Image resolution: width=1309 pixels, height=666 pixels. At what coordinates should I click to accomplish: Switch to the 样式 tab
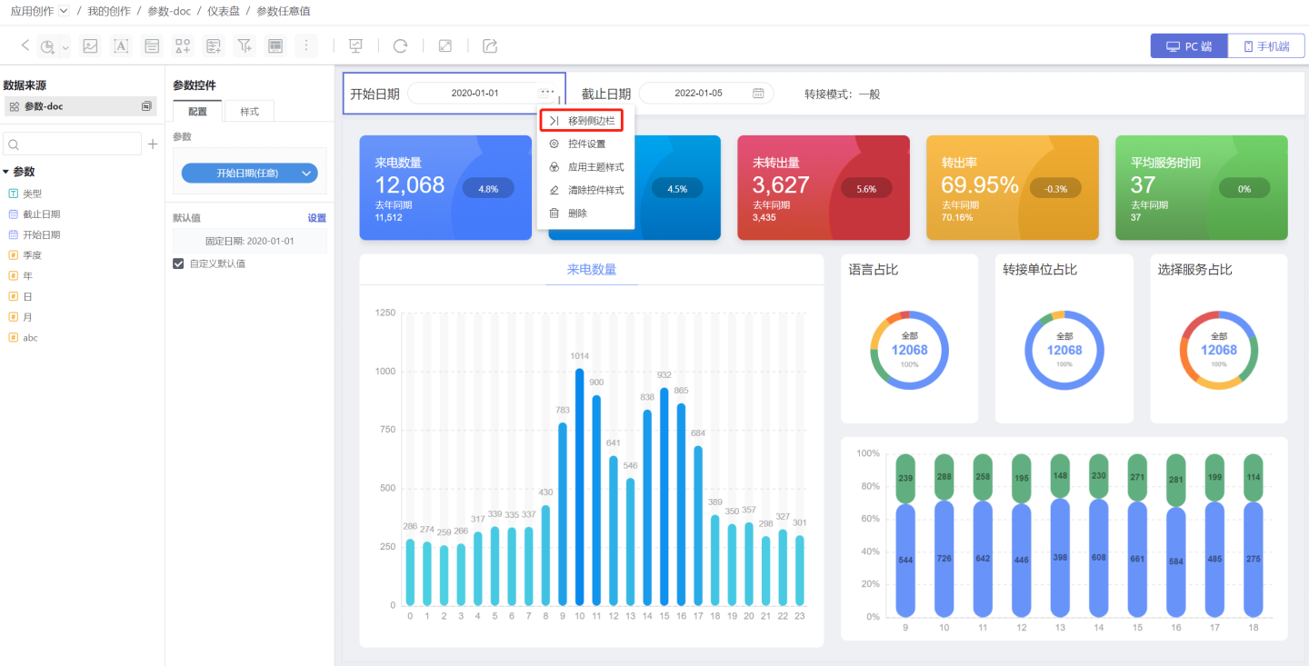point(249,111)
